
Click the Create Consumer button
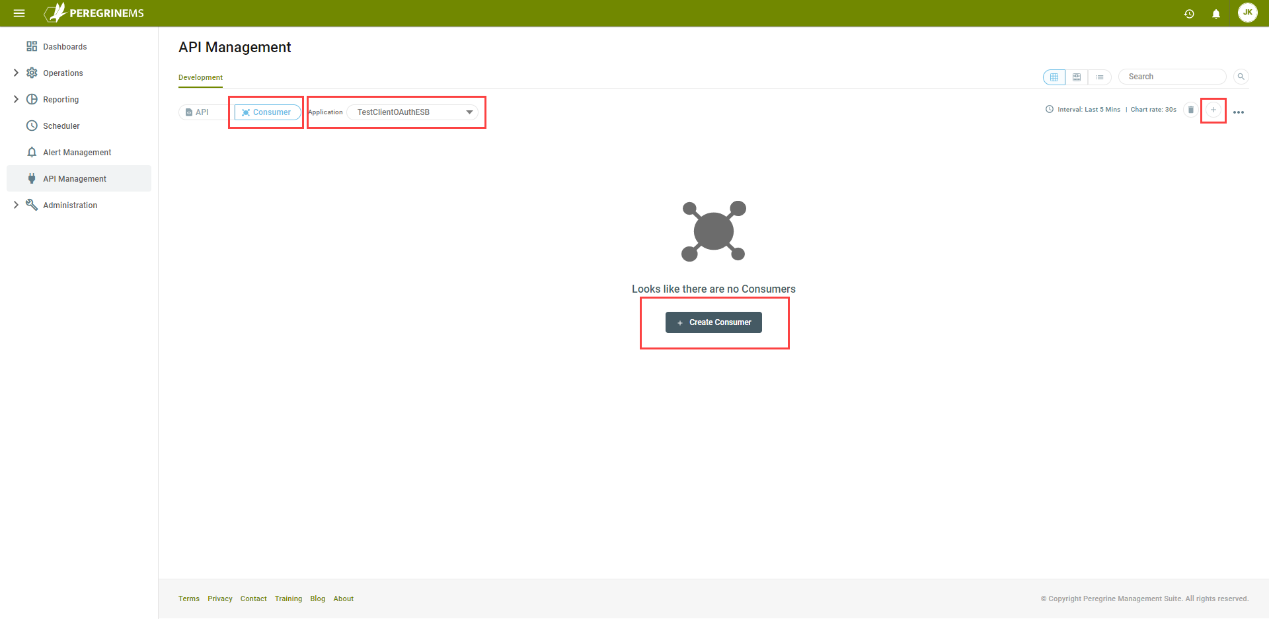[x=714, y=322]
